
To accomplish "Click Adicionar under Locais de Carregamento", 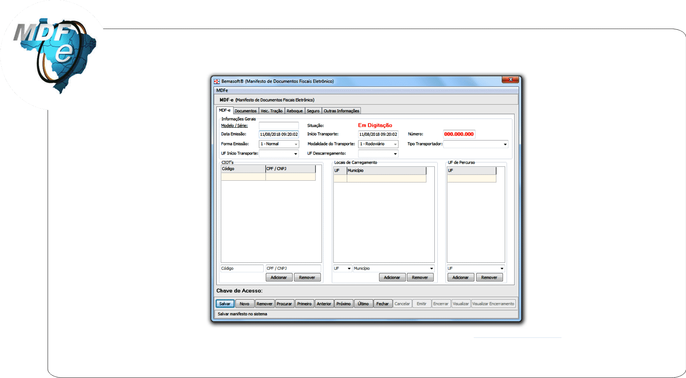I will 392,277.
